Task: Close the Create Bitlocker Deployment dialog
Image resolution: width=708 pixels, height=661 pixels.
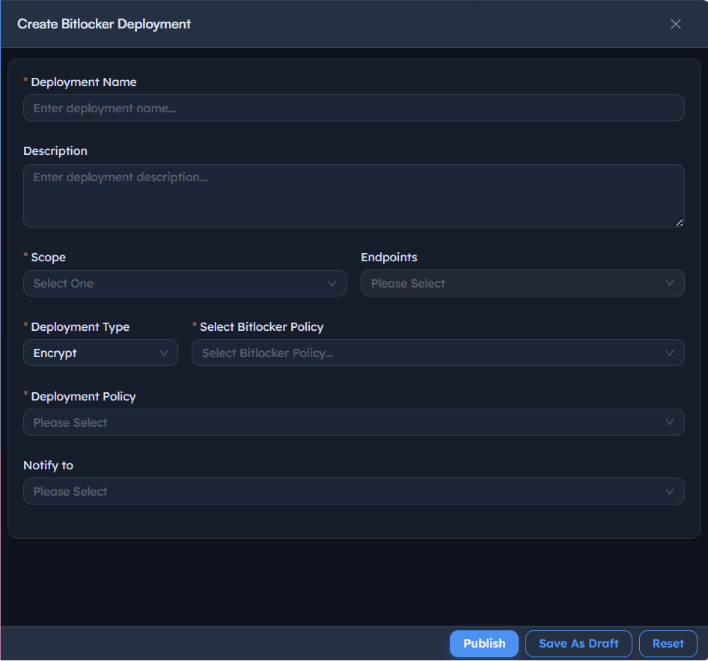Action: (675, 24)
